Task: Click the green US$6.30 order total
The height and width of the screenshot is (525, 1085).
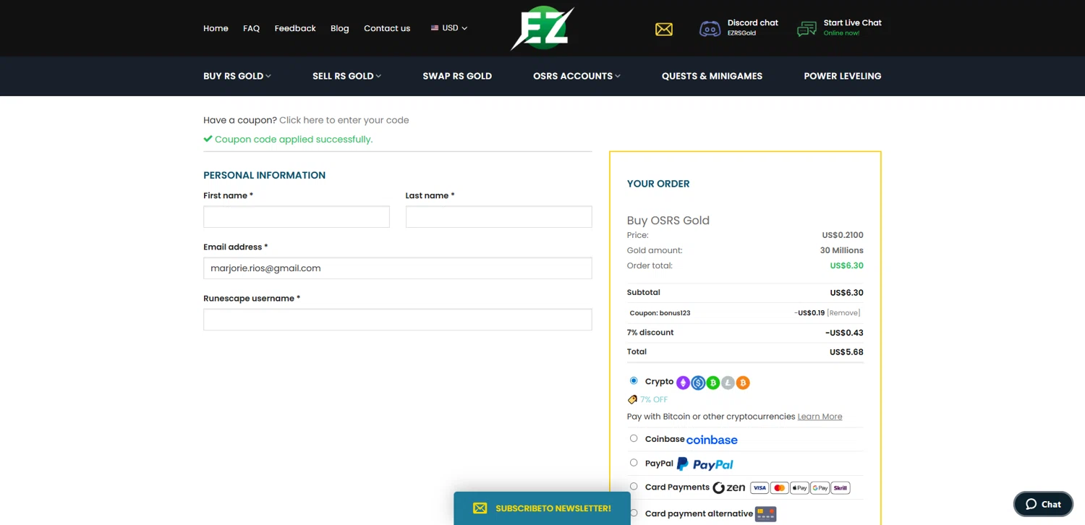Action: coord(846,265)
